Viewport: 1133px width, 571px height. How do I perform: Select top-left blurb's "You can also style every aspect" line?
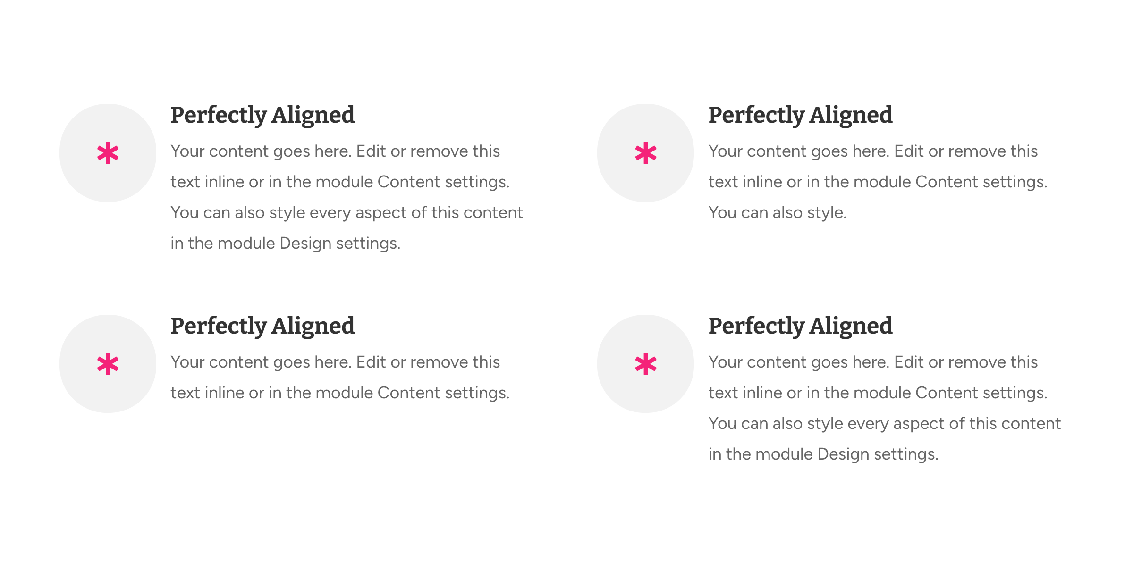pos(347,213)
